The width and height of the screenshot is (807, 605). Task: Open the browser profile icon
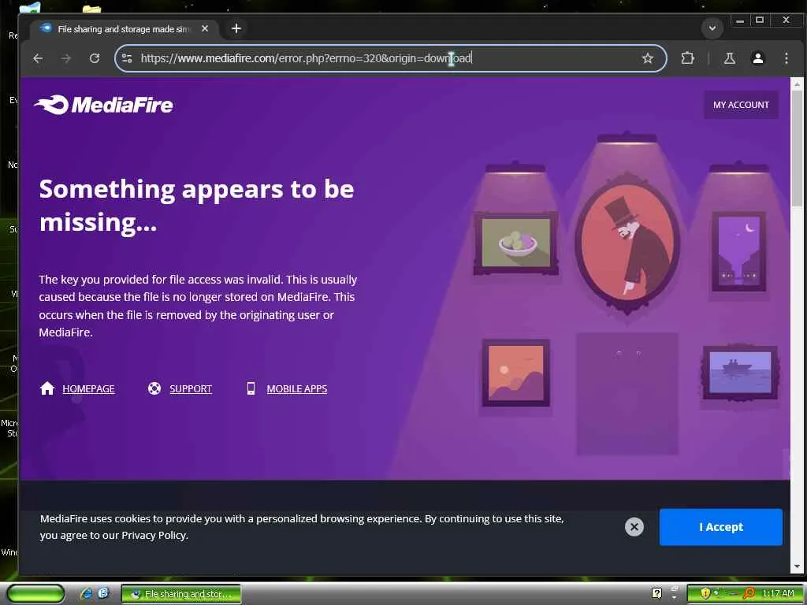[757, 58]
